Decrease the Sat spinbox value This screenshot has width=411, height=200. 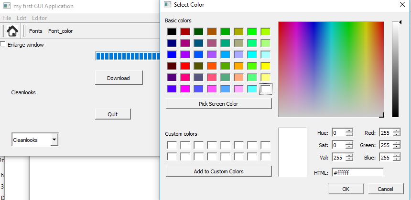[349, 147]
